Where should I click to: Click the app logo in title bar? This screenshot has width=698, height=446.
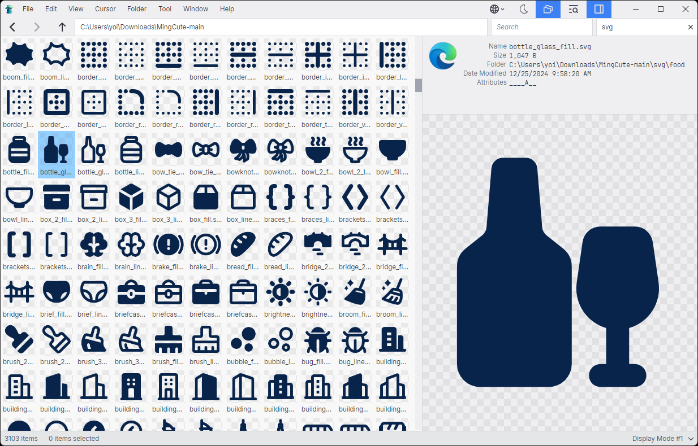(x=9, y=9)
